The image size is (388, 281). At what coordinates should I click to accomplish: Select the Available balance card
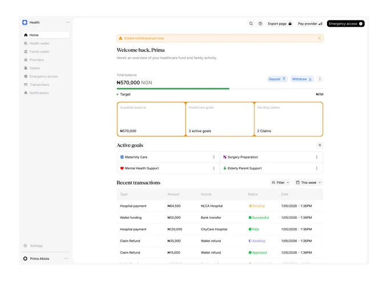(x=151, y=119)
